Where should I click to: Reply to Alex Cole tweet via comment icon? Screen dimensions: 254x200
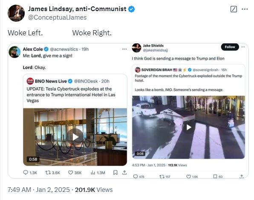(26, 172)
